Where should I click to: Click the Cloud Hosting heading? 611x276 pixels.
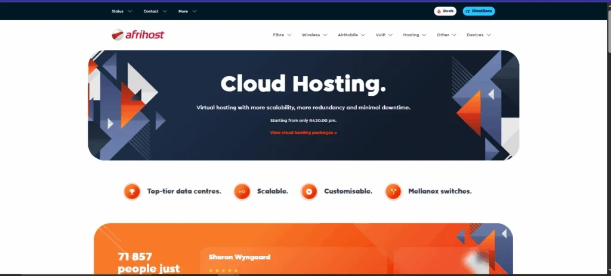pos(303,84)
